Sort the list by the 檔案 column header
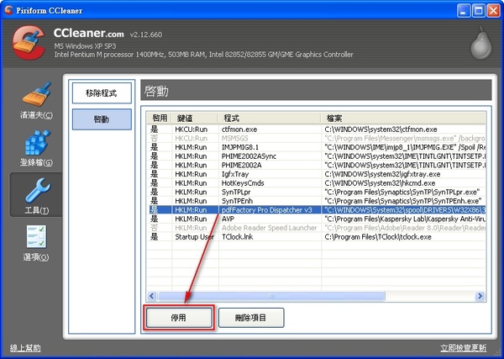The height and width of the screenshot is (359, 504). tap(403, 118)
